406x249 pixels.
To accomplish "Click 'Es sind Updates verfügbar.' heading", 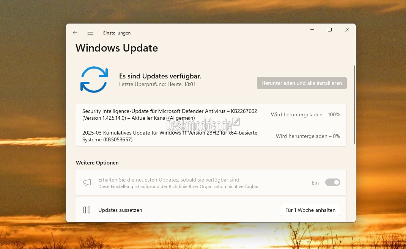I will pyautogui.click(x=160, y=76).
